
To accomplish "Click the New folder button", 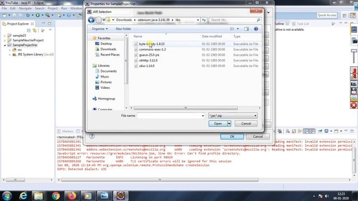I will pyautogui.click(x=123, y=28).
